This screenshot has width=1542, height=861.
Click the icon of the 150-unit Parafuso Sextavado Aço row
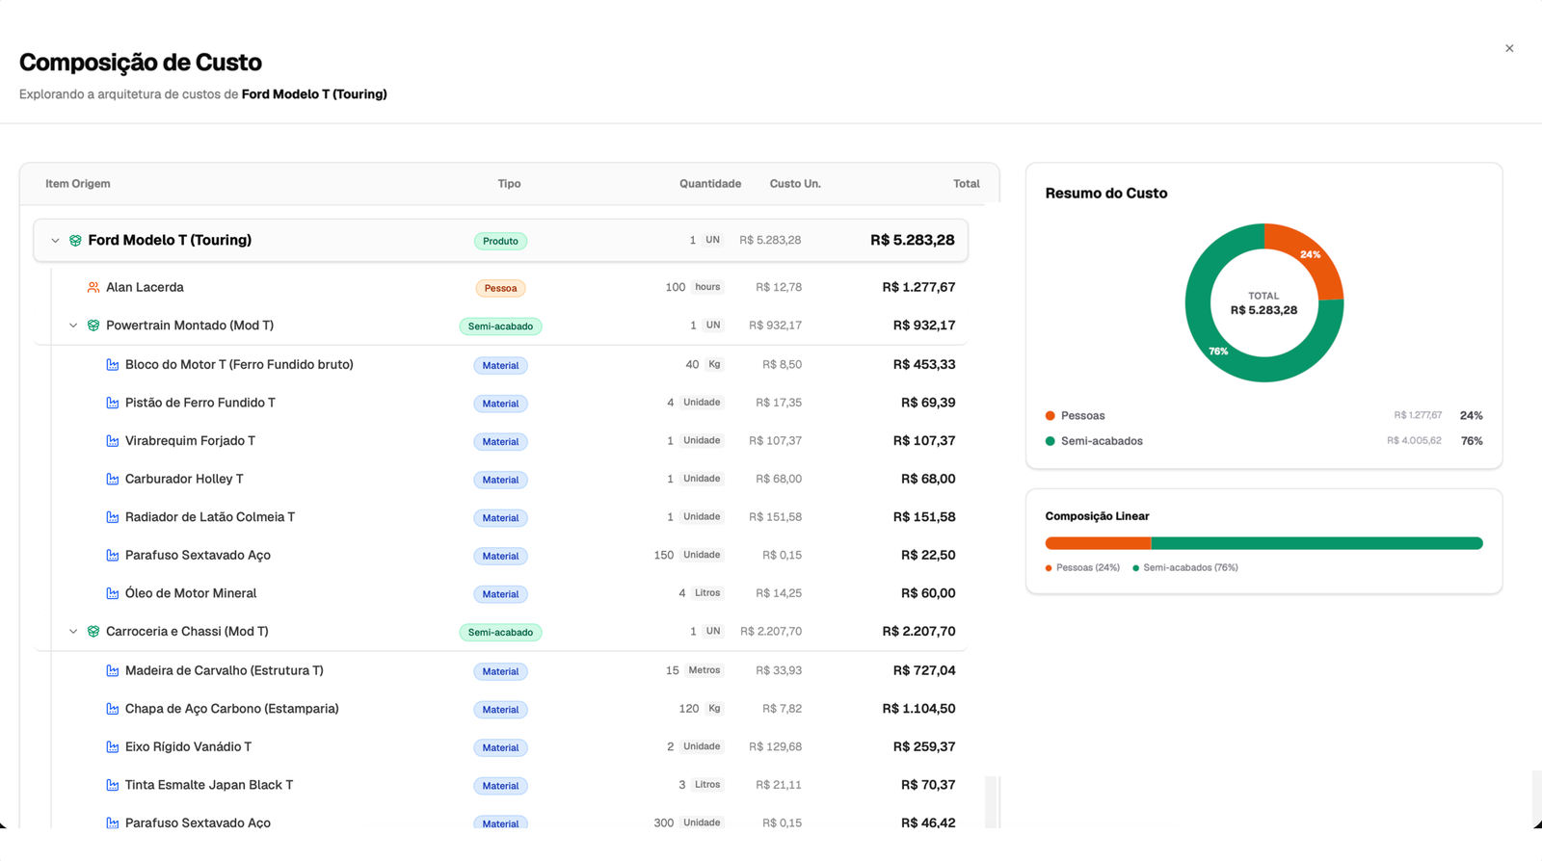pyautogui.click(x=113, y=556)
